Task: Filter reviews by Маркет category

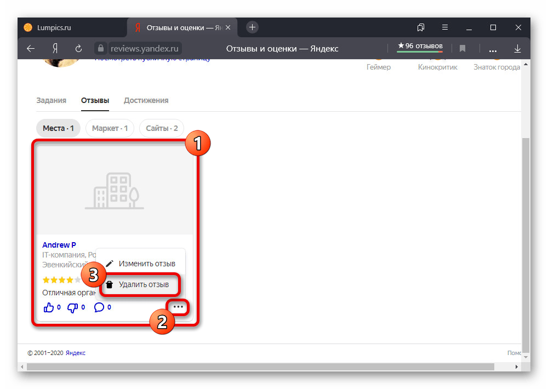Action: [x=110, y=128]
